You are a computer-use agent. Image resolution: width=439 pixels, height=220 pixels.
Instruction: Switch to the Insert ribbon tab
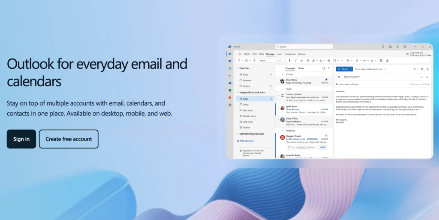(280, 54)
